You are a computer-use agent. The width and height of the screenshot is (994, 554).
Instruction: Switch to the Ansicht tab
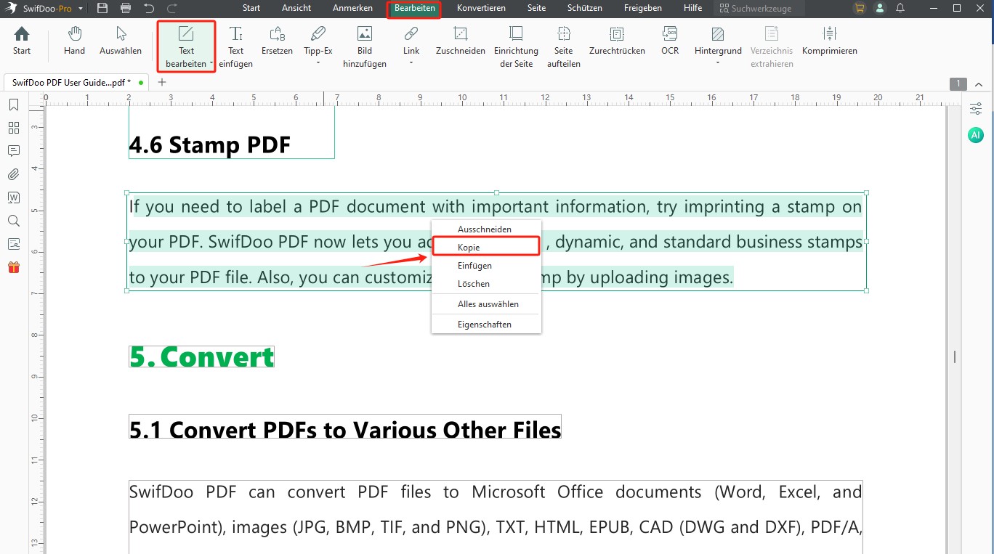(296, 8)
